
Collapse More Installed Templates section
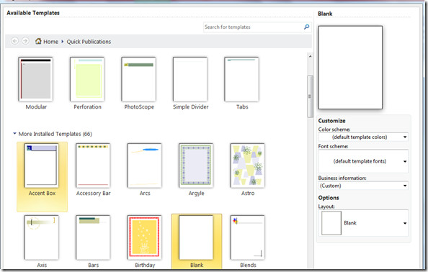(14, 134)
